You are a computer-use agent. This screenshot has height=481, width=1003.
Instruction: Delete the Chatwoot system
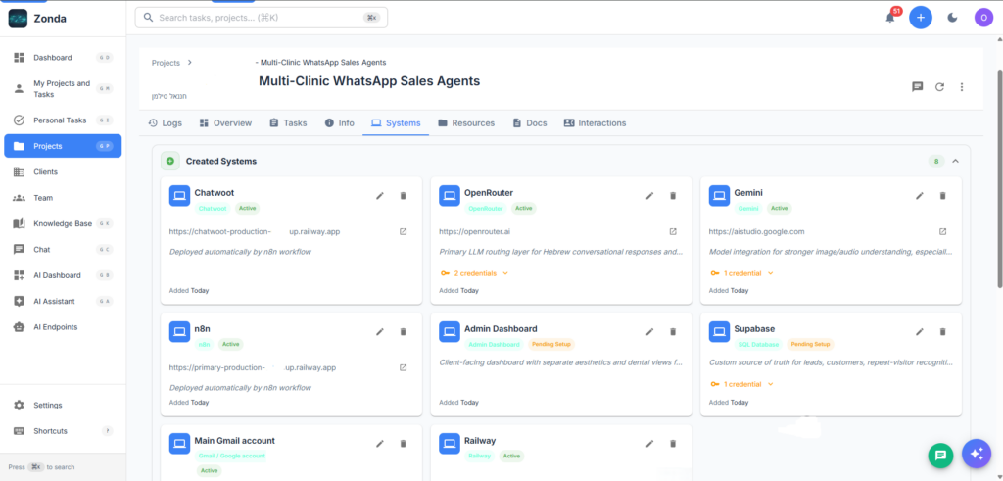tap(403, 196)
